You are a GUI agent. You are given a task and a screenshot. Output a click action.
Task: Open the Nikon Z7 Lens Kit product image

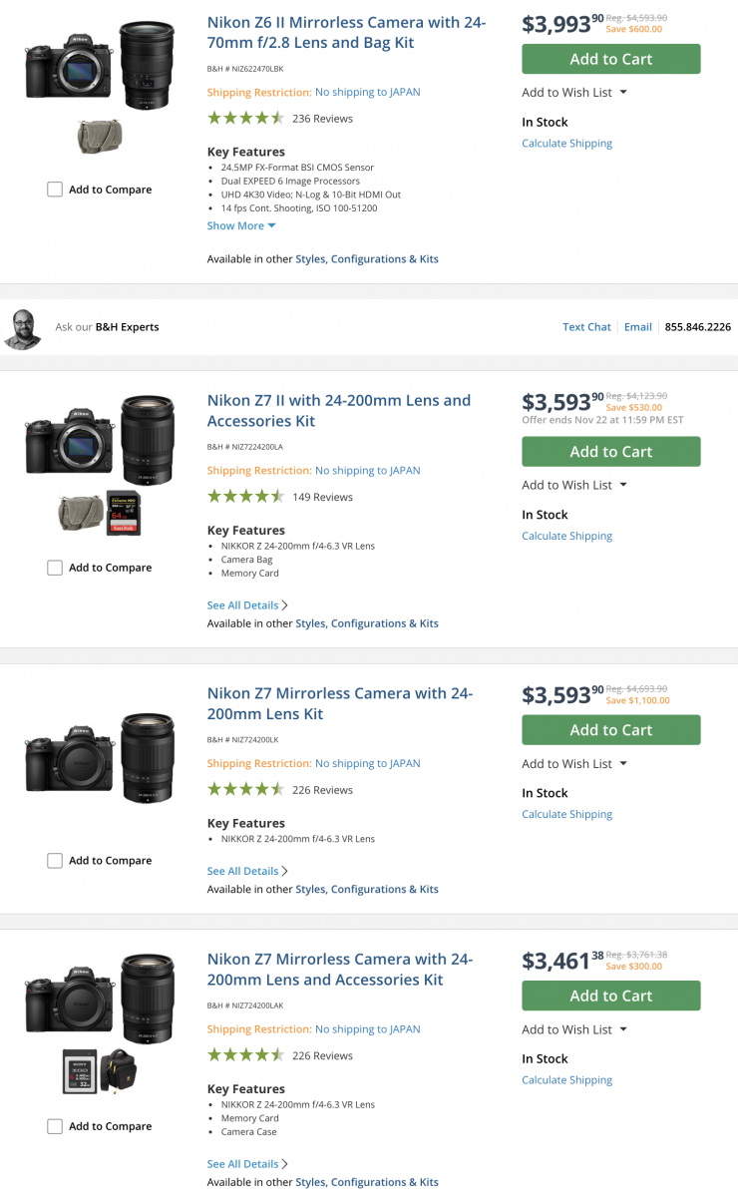tap(100, 758)
